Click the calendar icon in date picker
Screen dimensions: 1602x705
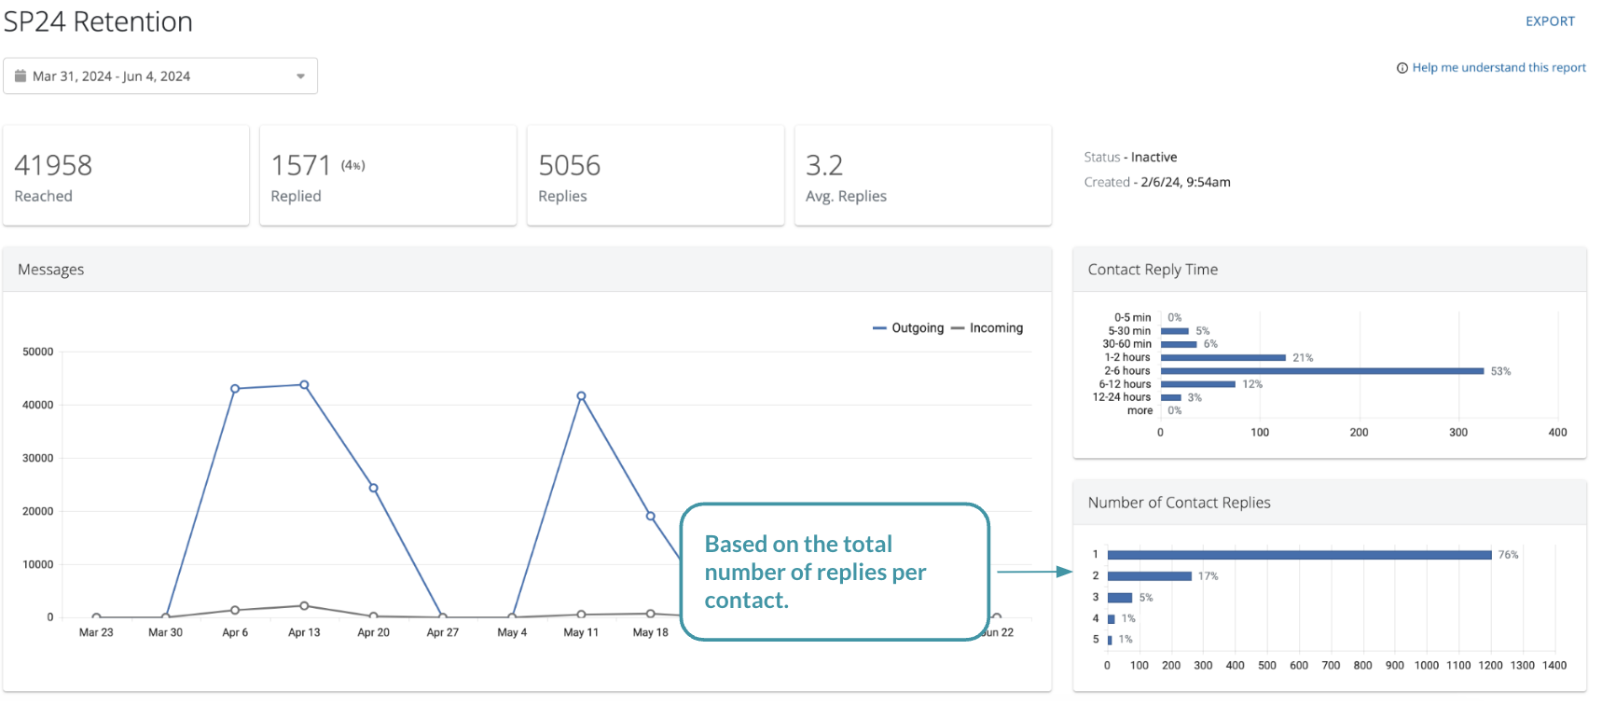21,76
